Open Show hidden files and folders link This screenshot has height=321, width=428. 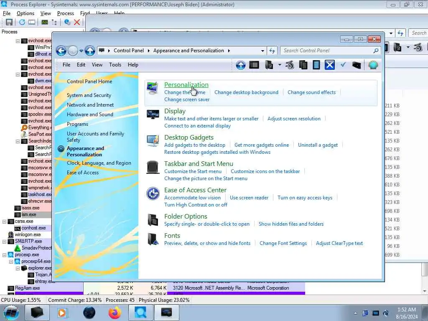click(x=291, y=224)
